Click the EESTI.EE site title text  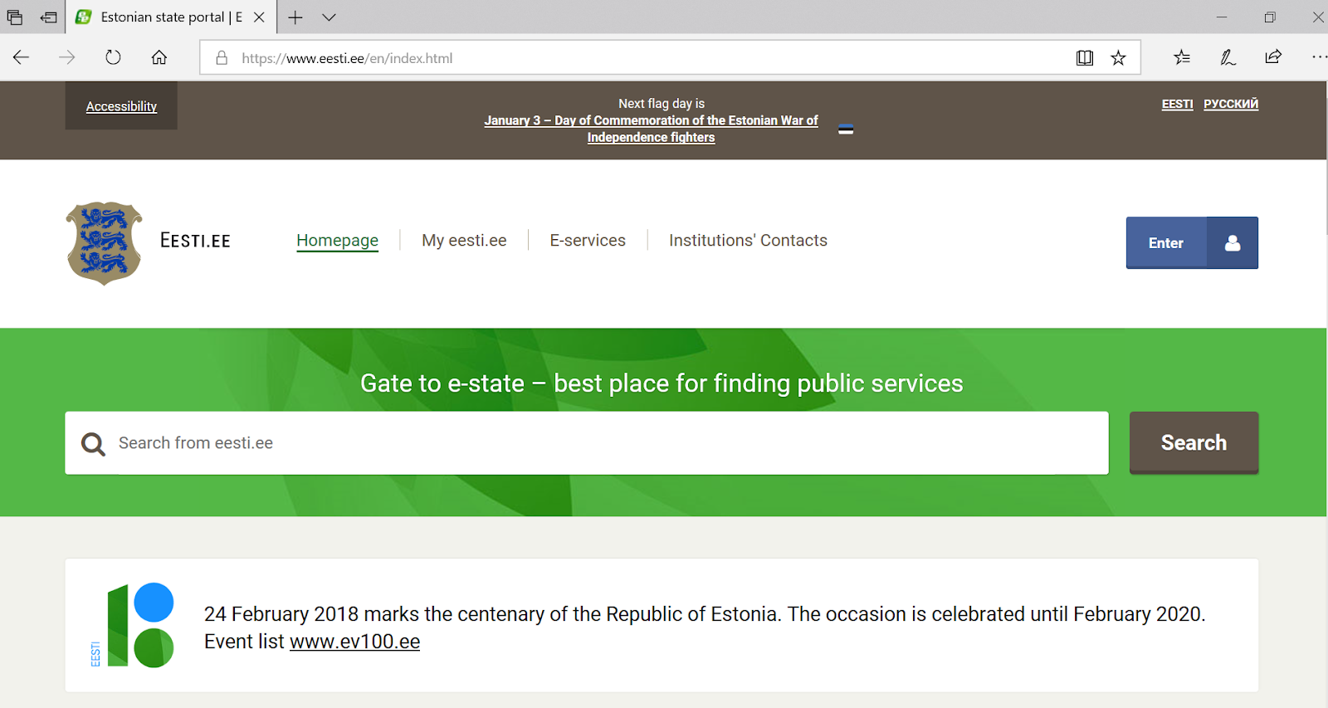click(195, 241)
